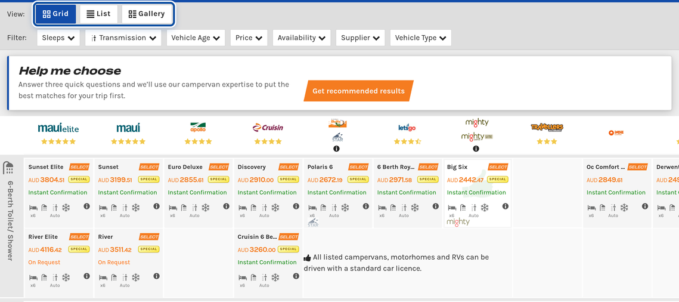Screen dimensions: 679x302
Task: Select the apollo supplier logo
Action: [x=198, y=127]
